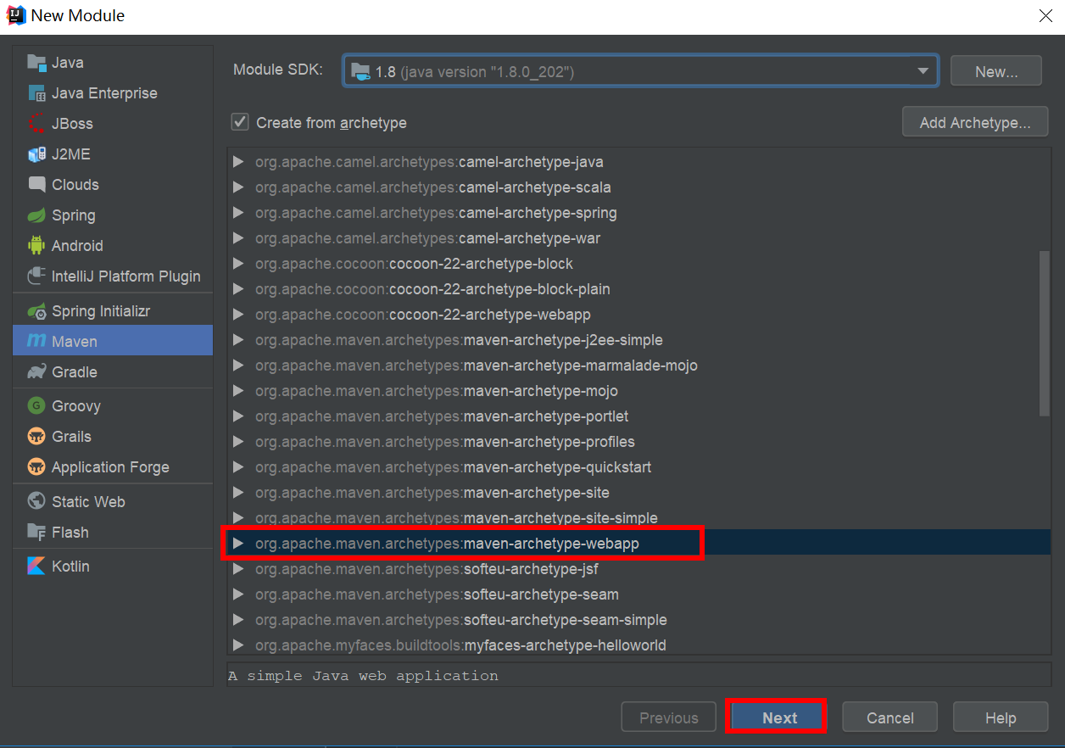This screenshot has height=748, width=1065.
Task: Open Help for the dialog
Action: coord(1001,717)
